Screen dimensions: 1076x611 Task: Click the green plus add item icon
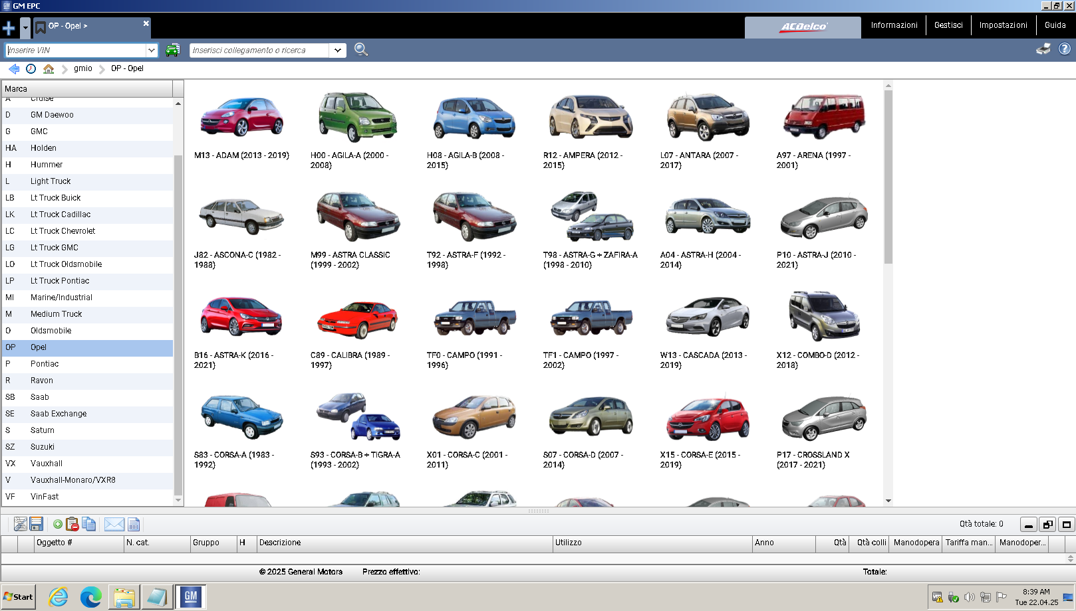pos(58,524)
